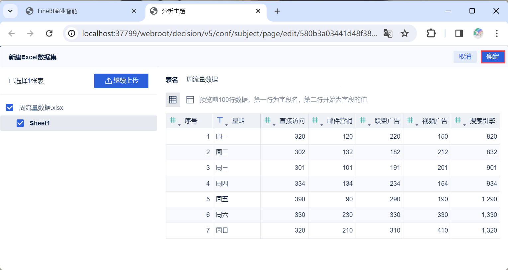This screenshot has width=508, height=270.
Task: Click the 410 video ad value
Action: 443,230
